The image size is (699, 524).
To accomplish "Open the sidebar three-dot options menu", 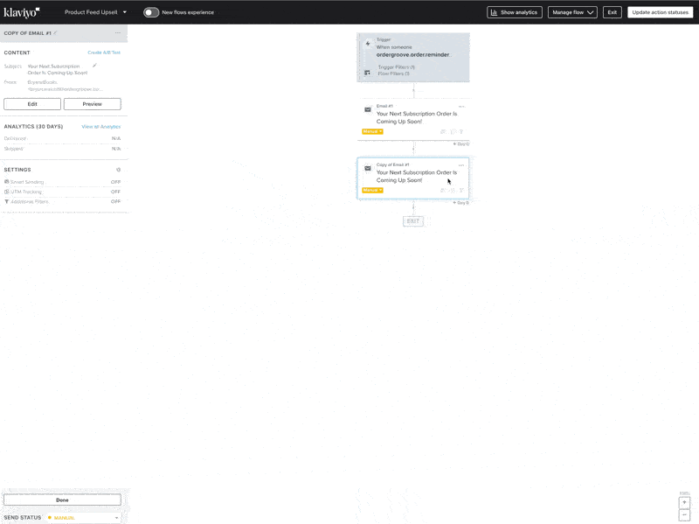I will pos(118,32).
